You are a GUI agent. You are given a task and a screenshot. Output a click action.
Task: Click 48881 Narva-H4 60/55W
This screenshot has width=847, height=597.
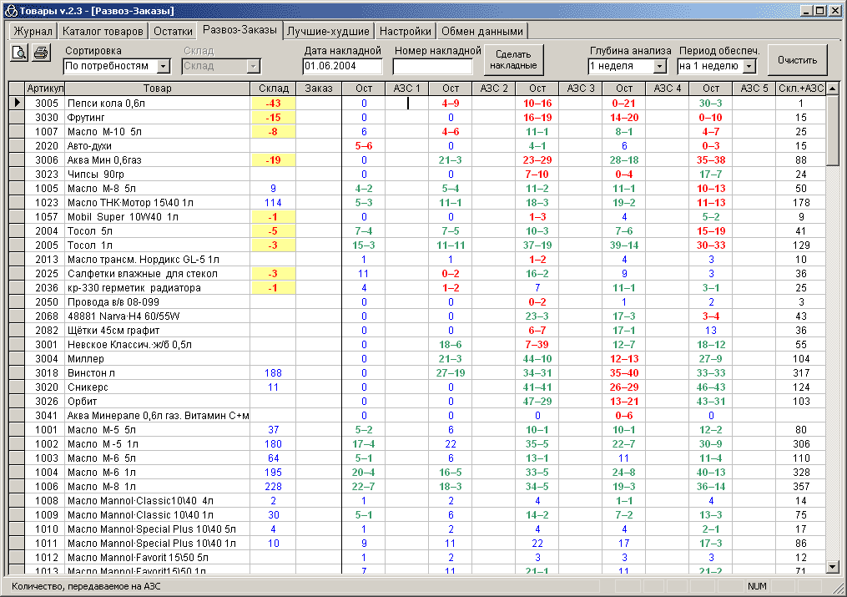124,316
